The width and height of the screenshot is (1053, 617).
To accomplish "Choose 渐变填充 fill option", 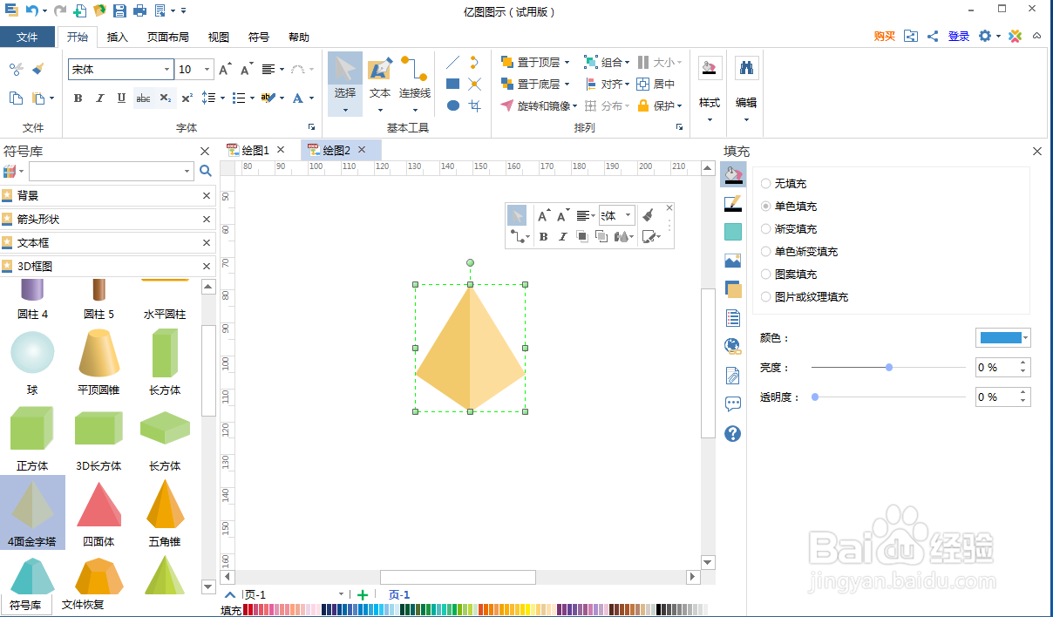I will [x=766, y=228].
